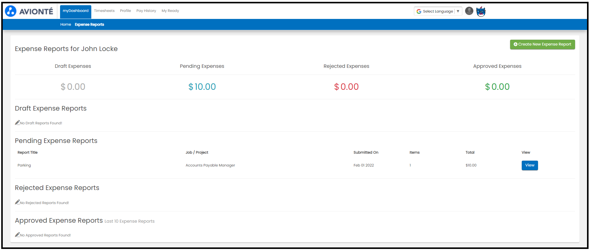591x252 pixels.
Task: Click the $10.00 total in Parking row
Action: pyautogui.click(x=471, y=165)
